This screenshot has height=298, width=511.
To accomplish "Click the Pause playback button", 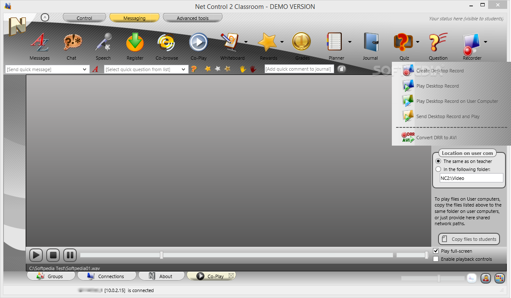I will pyautogui.click(x=70, y=255).
